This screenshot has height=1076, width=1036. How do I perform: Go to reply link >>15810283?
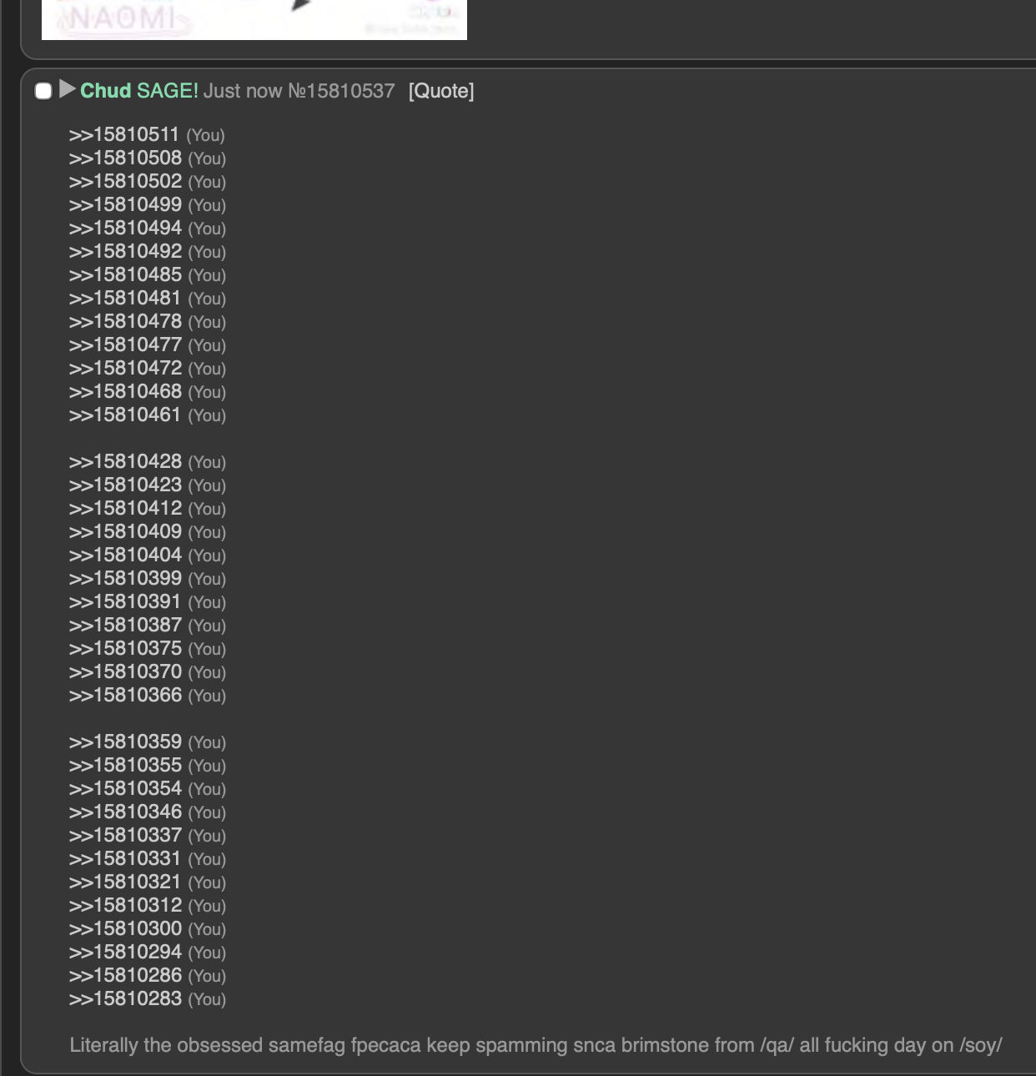click(125, 999)
